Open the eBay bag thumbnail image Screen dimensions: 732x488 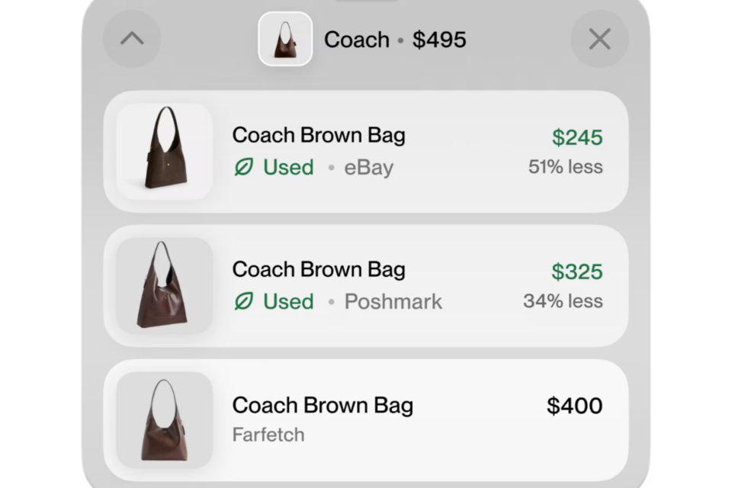point(164,151)
